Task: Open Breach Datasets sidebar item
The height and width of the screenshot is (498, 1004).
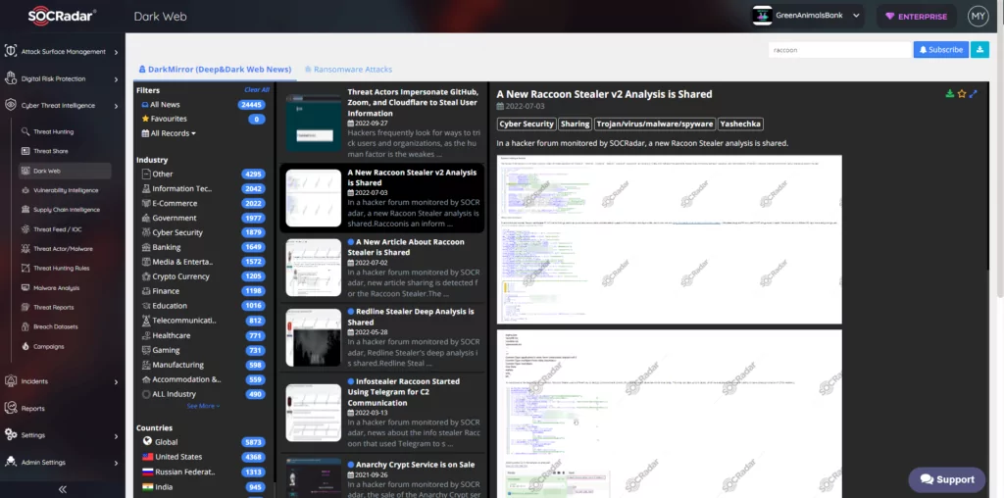Action: pyautogui.click(x=56, y=326)
